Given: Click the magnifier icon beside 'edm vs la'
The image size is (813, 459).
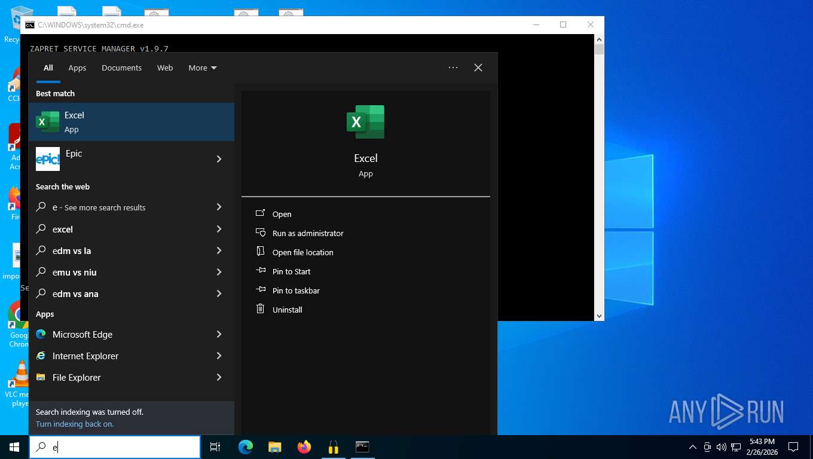Looking at the screenshot, I should pos(41,250).
